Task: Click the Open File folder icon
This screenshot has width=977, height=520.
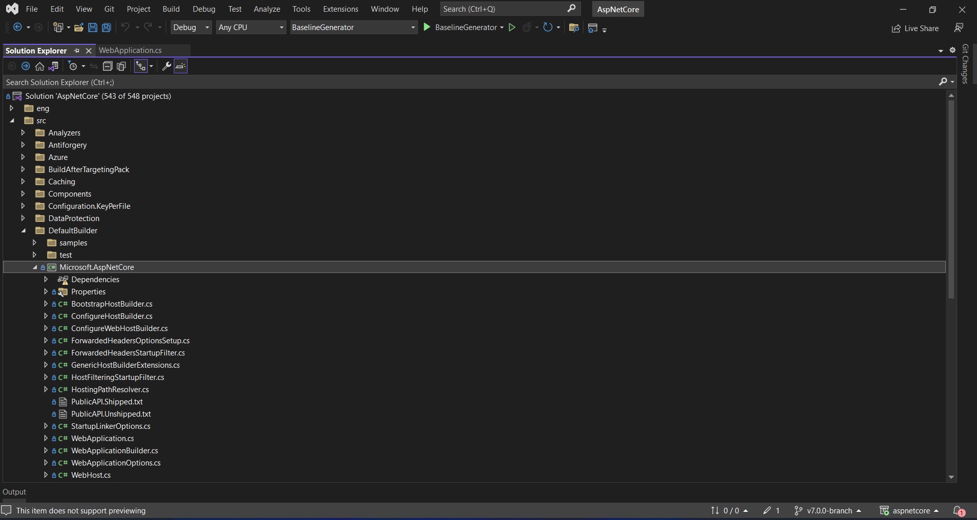Action: (78, 28)
